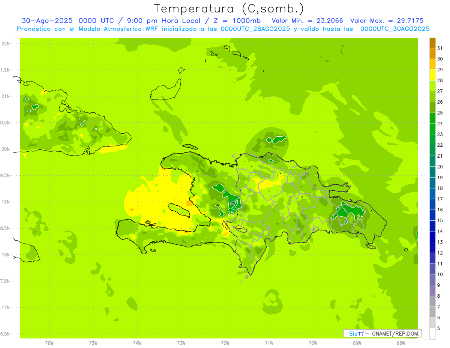This screenshot has height=348, width=450.
Task: Click the 76W longitude axis label
Action: [x=49, y=343]
